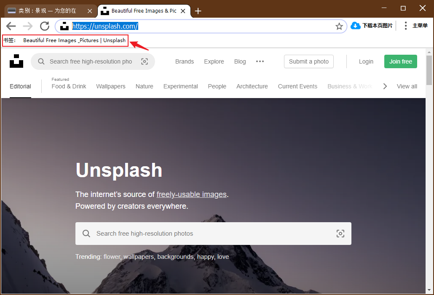Screen dimensions: 434x295
Task: Open the freely-usable images link
Action: 192,194
